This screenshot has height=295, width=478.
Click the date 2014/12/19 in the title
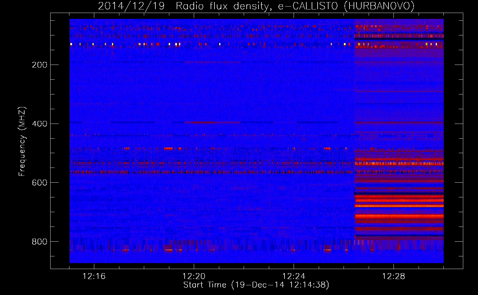click(x=131, y=6)
